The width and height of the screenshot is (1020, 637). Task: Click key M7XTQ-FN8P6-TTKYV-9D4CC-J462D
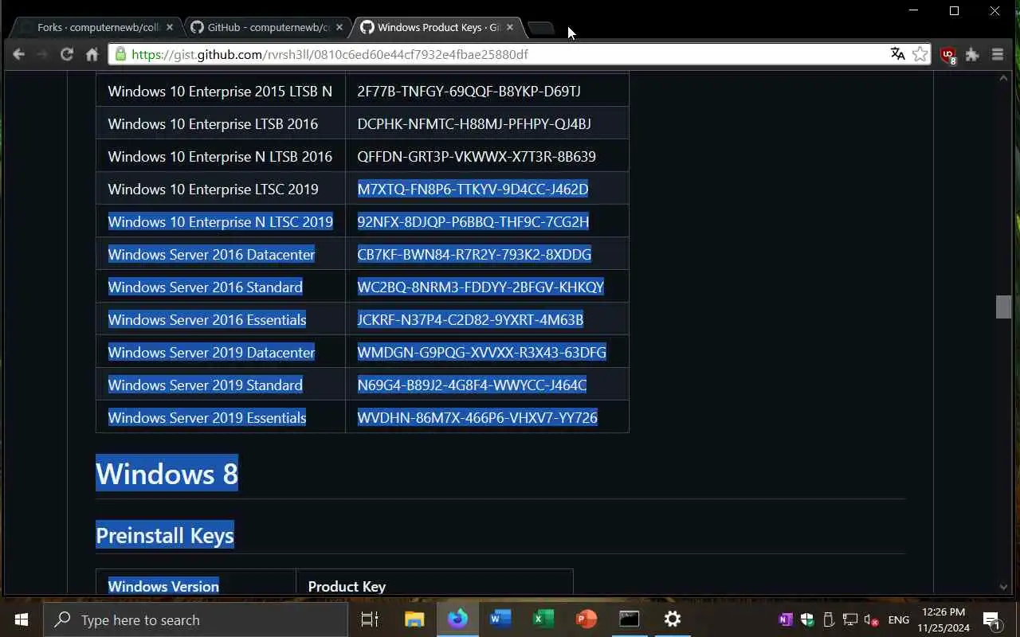click(473, 189)
